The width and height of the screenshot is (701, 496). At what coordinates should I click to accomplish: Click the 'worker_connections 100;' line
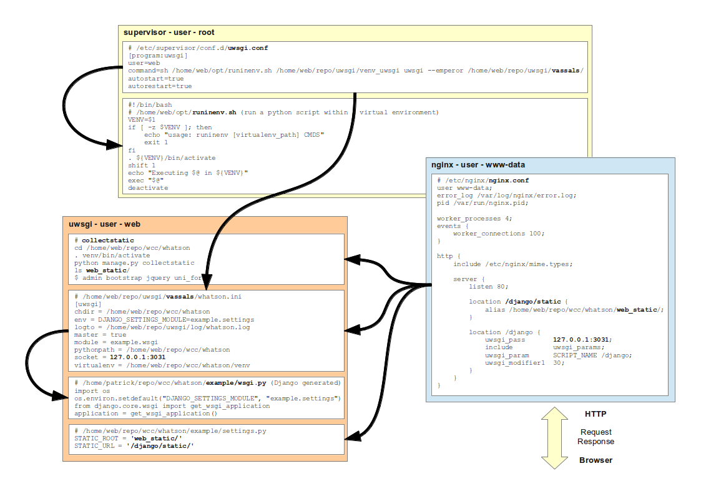point(499,234)
